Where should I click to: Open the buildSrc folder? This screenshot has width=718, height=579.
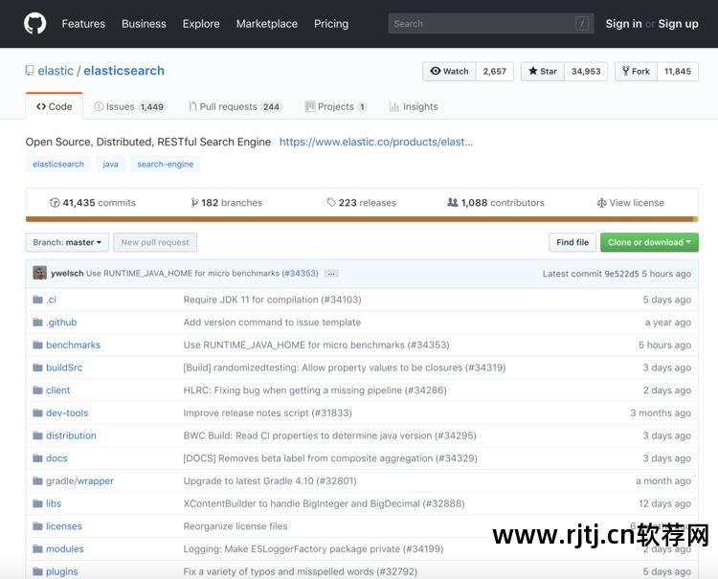tap(64, 367)
